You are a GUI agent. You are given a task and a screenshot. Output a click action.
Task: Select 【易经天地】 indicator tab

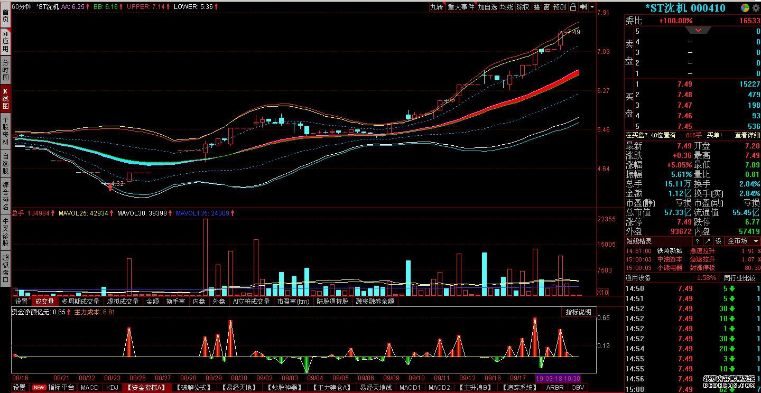coord(239,388)
